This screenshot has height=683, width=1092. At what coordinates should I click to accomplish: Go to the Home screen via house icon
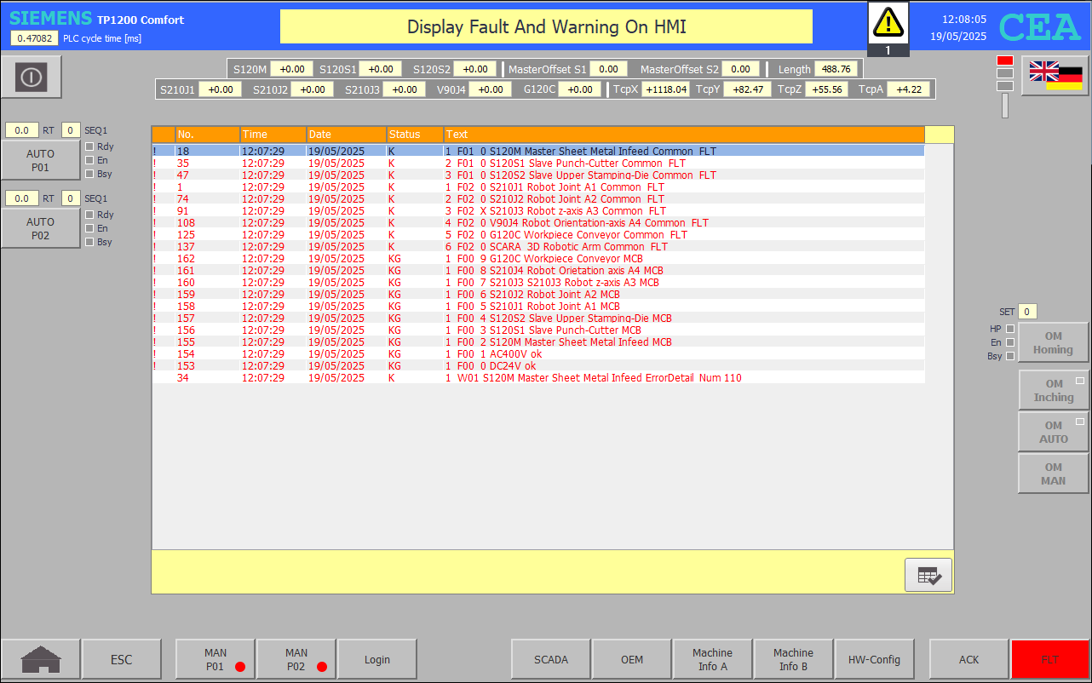[x=41, y=659]
